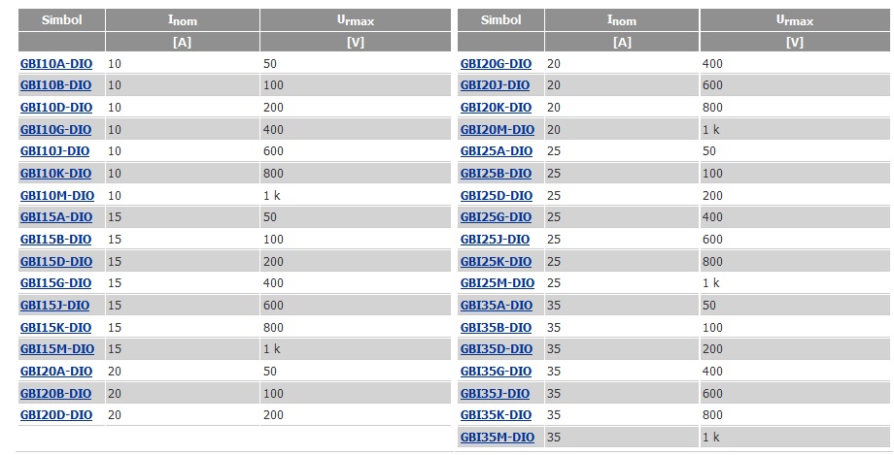Open the GBI20D-DIO product link
894x455 pixels.
pos(56,415)
